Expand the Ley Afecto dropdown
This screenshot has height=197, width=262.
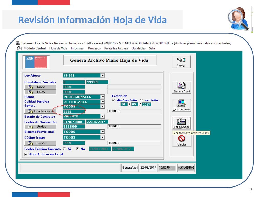[x=102, y=76]
